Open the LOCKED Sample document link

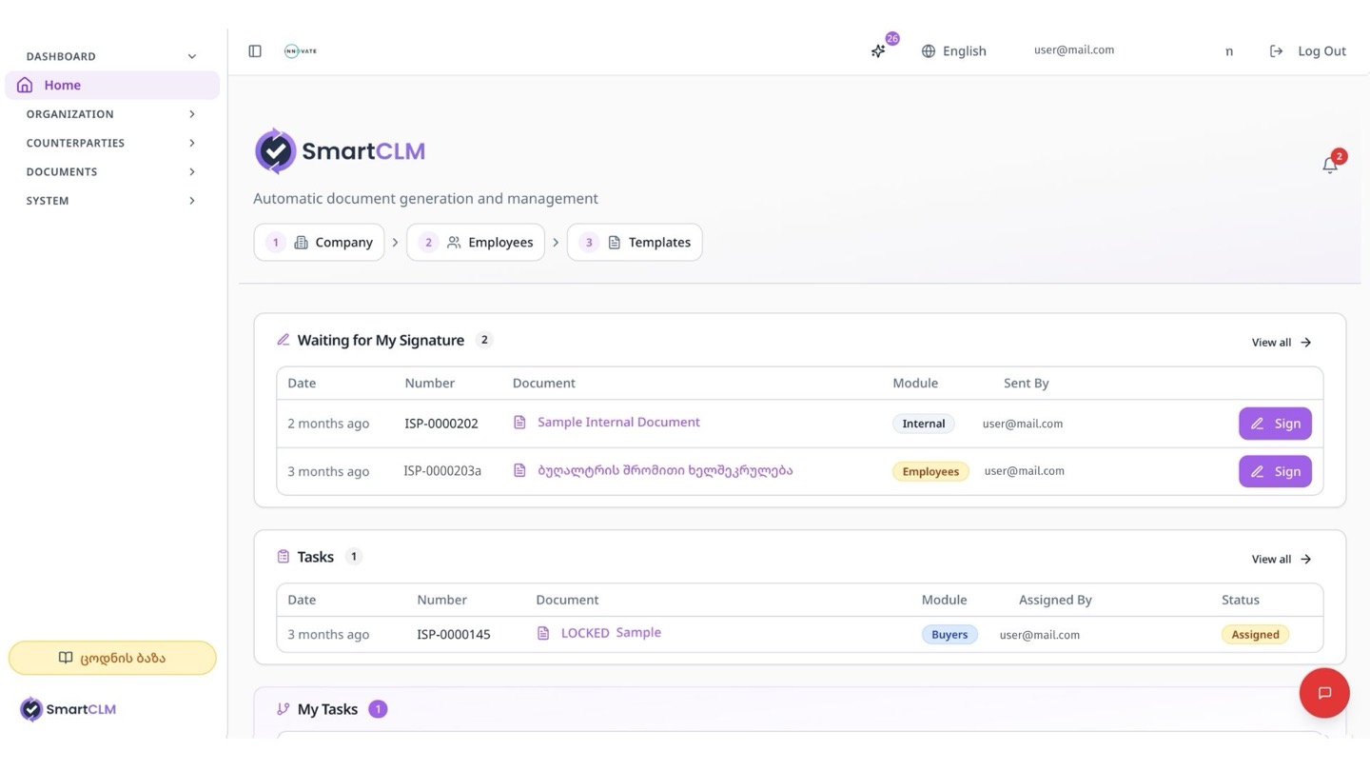tap(611, 633)
